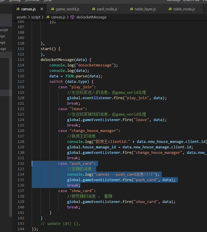Click the break statement on line 125
The height and width of the screenshot is (232, 207).
74,125
